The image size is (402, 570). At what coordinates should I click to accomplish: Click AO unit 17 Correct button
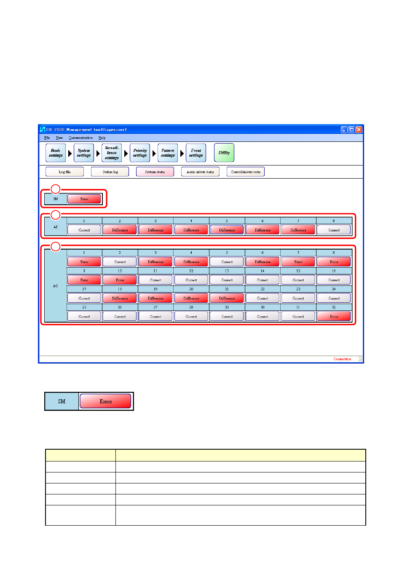coord(84,298)
